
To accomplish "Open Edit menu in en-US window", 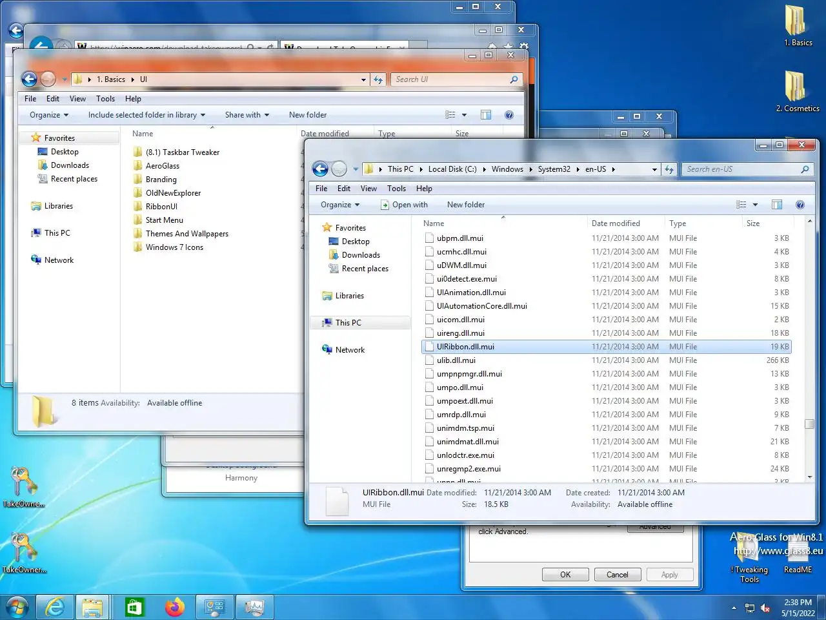I will point(344,189).
